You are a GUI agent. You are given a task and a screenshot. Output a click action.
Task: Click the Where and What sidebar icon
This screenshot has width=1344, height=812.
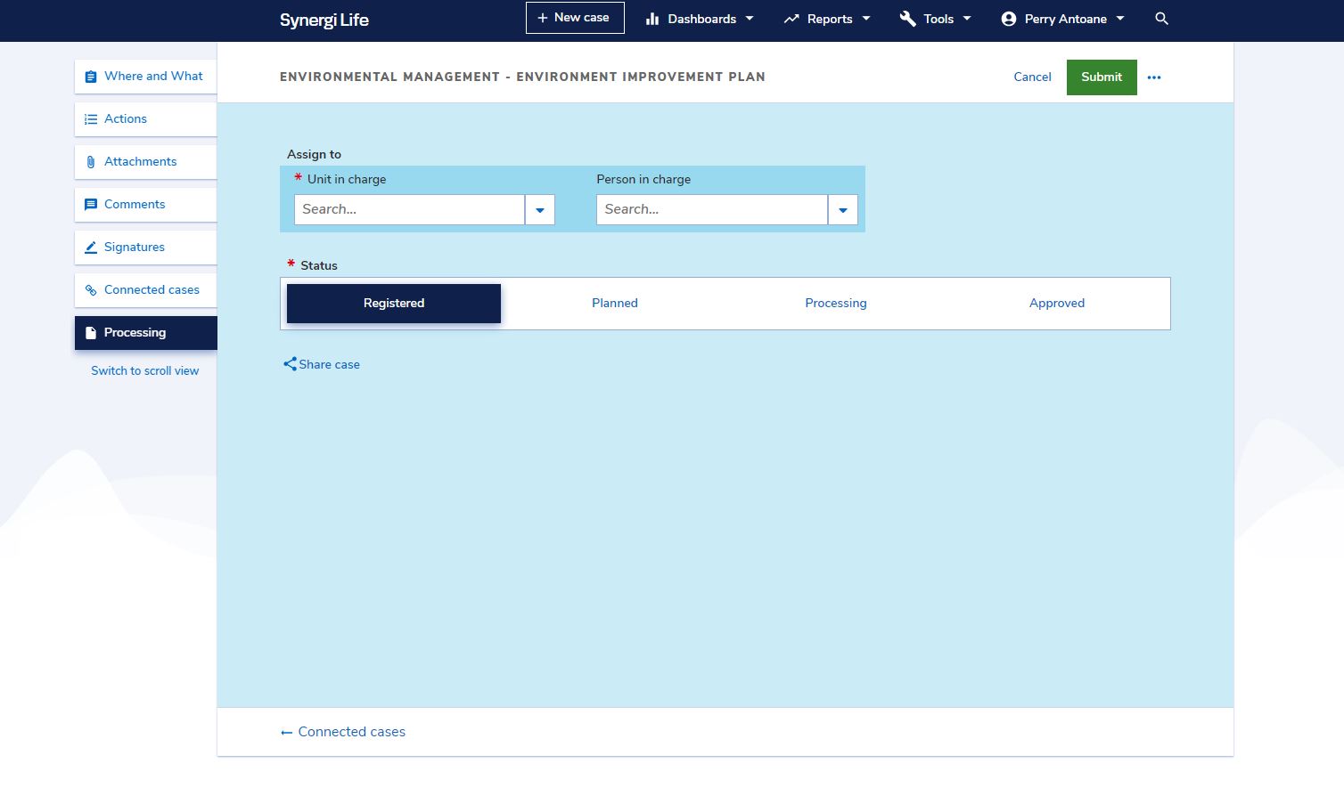click(91, 76)
